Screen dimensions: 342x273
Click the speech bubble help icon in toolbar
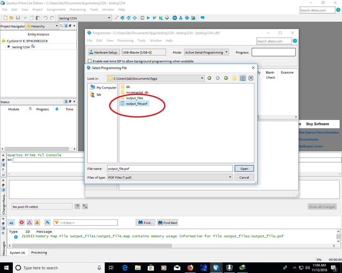[x=202, y=18]
